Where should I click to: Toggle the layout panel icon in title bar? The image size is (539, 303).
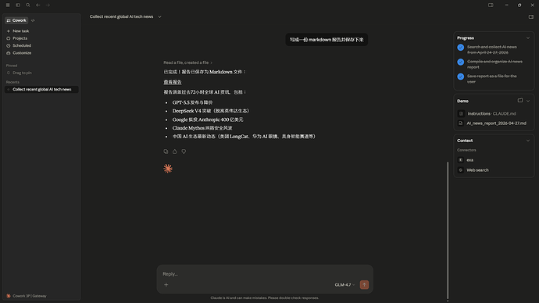(x=491, y=5)
